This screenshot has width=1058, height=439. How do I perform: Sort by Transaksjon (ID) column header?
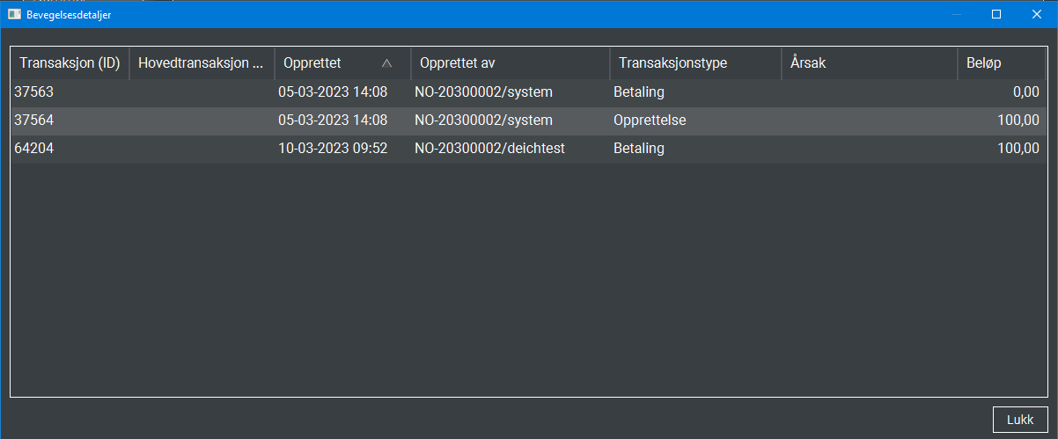point(70,63)
